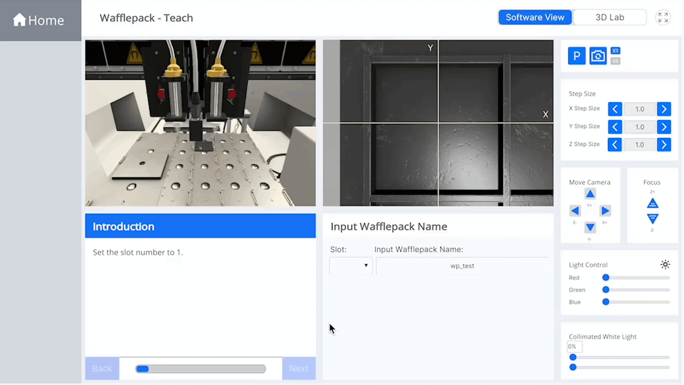
Task: Select the Software View tab
Action: [535, 17]
